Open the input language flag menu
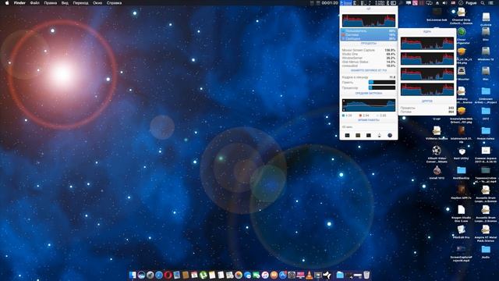The image size is (499, 281). click(453, 3)
